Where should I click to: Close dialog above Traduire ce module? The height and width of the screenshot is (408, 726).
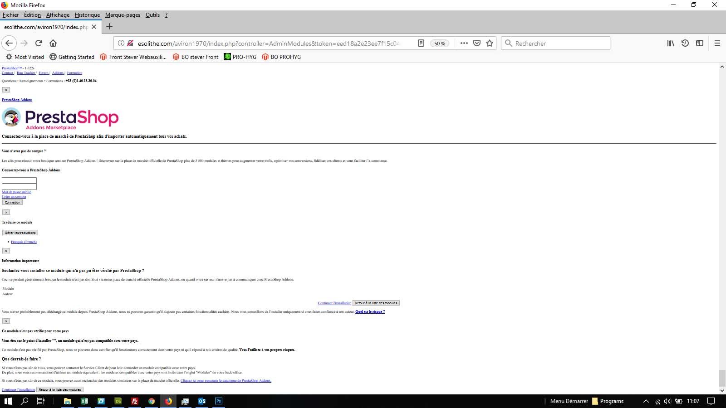tap(6, 212)
